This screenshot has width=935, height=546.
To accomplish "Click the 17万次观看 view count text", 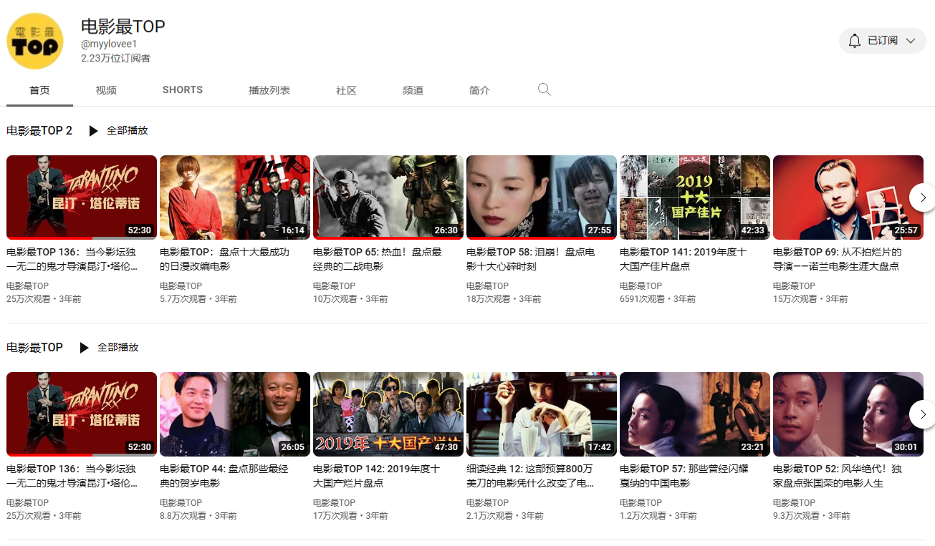I will click(335, 515).
